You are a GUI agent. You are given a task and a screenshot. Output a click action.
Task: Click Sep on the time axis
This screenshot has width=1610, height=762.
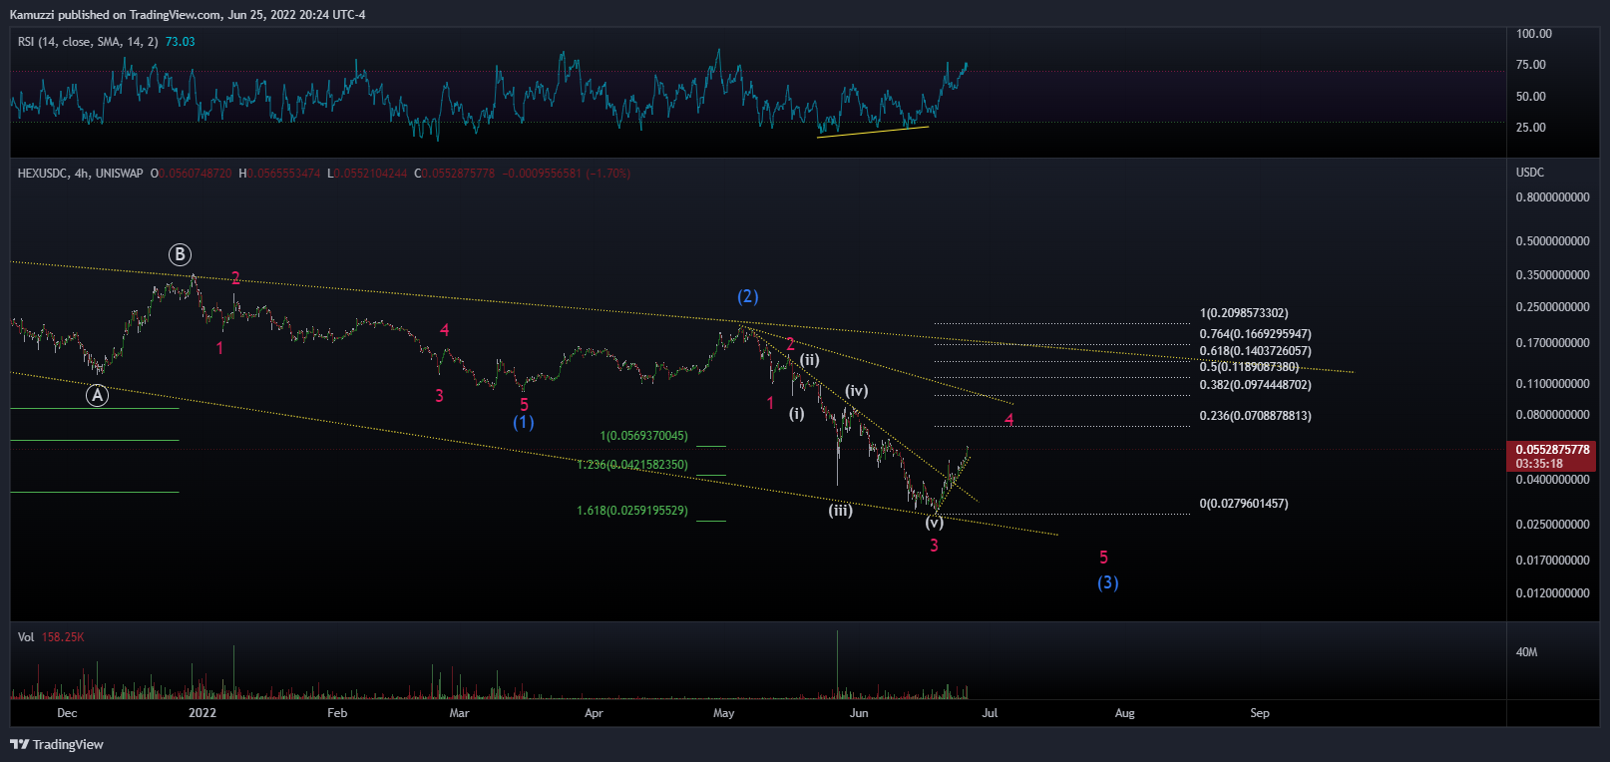point(1260,713)
